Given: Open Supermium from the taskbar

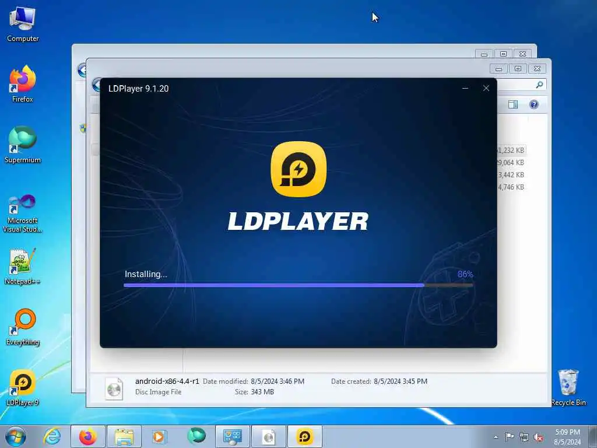Looking at the screenshot, I should [196, 436].
